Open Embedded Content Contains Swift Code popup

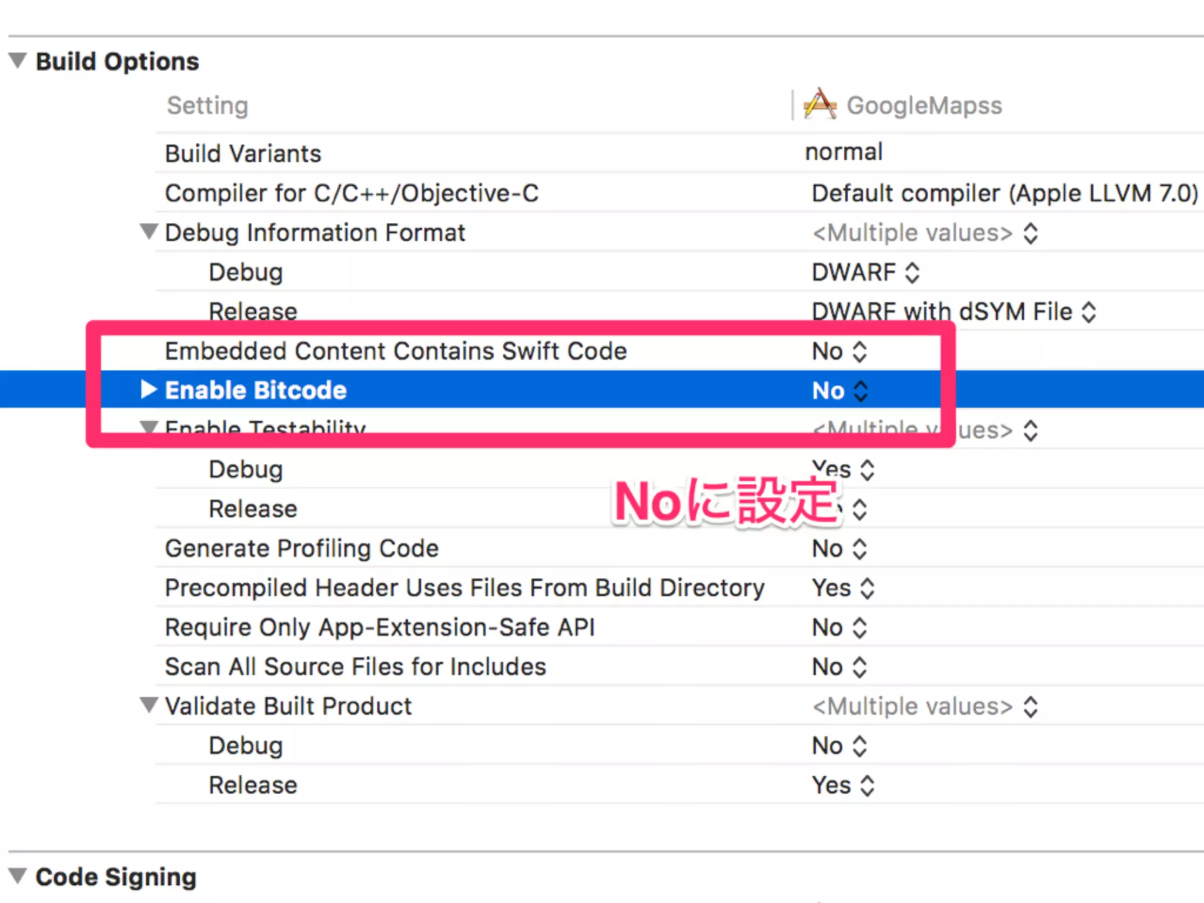point(840,352)
